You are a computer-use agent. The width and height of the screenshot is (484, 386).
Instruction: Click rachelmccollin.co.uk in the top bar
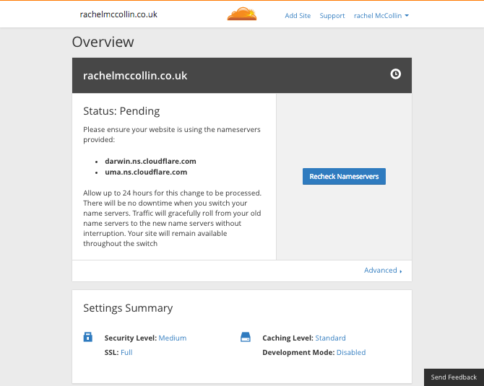click(118, 14)
